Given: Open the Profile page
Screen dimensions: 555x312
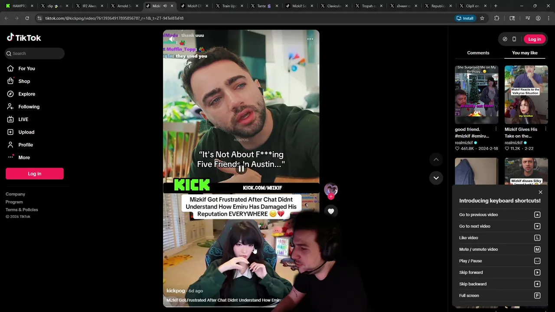Looking at the screenshot, I should click(25, 145).
